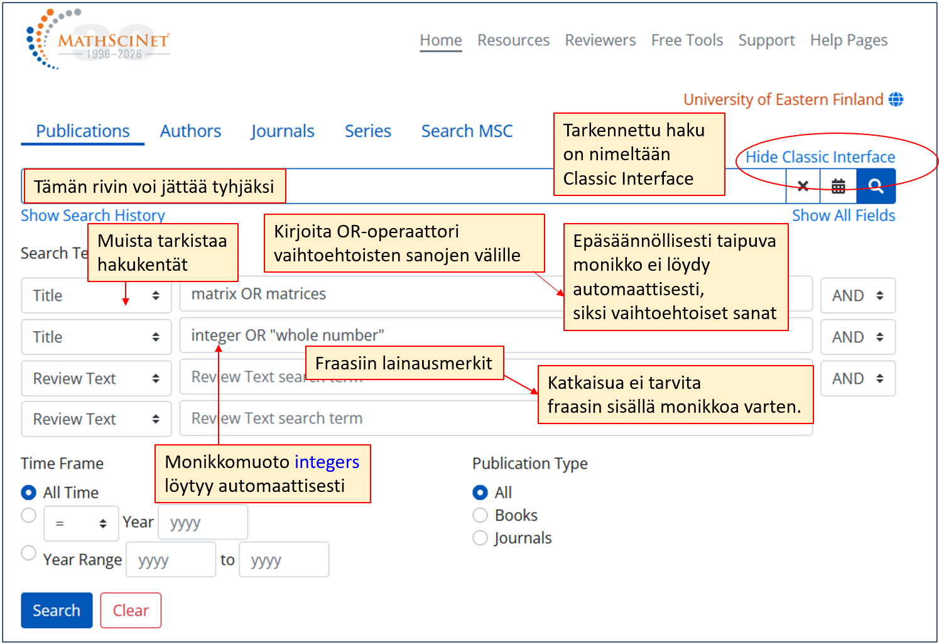Open the Reviewers menu
Viewport: 939px width, 644px height.
pos(600,40)
